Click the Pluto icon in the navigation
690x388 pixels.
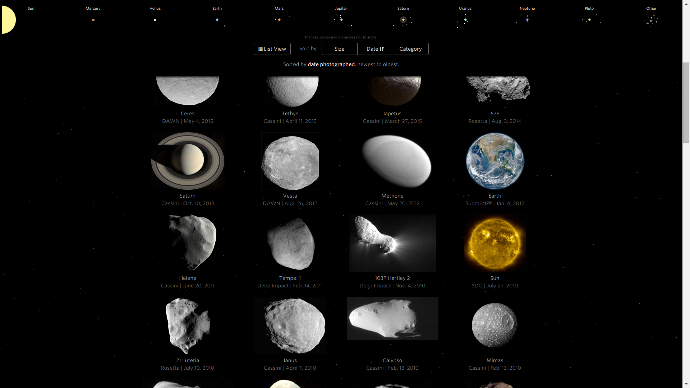coord(589,20)
